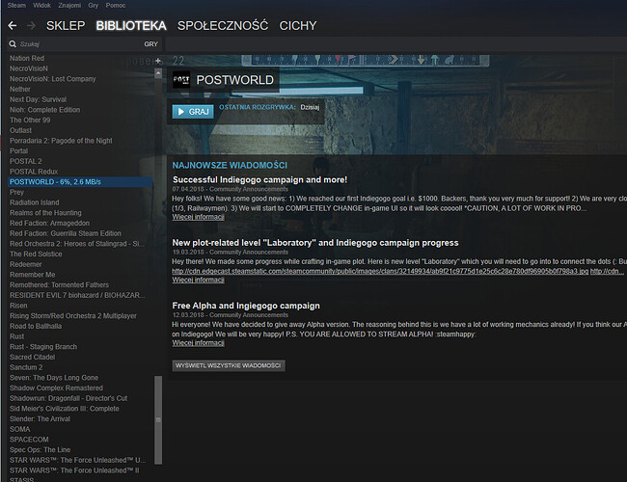
Task: Click the POSTWORLD game logo icon
Action: (x=181, y=80)
